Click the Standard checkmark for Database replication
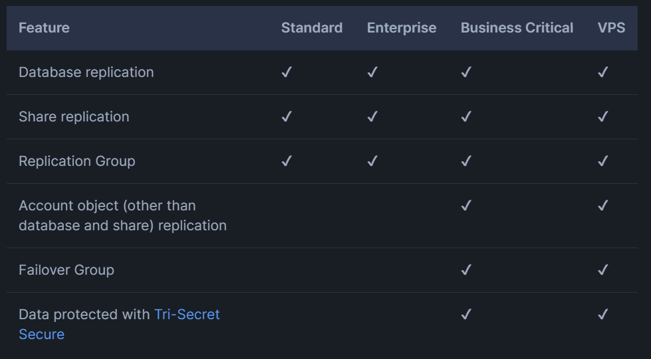Viewport: 651px width, 359px height. (x=287, y=72)
